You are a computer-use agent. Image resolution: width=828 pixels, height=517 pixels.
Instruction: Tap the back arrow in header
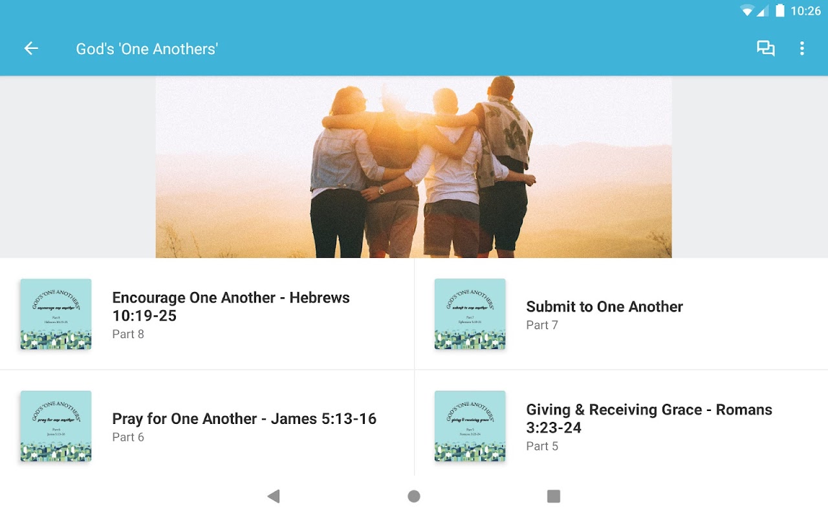coord(31,48)
